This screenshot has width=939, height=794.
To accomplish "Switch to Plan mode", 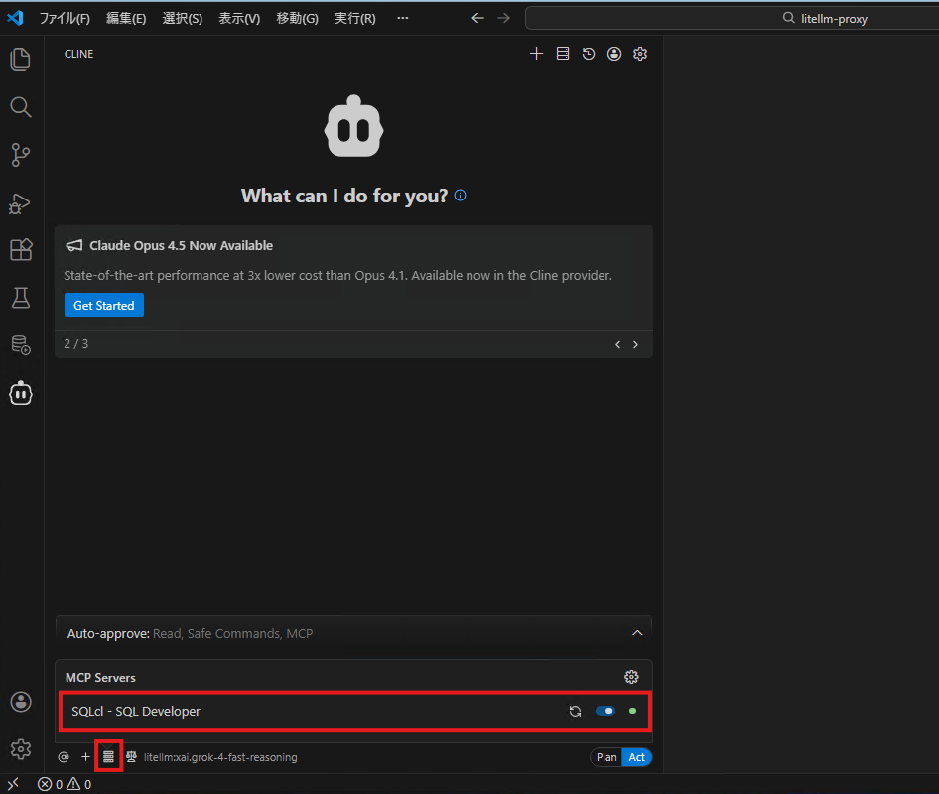I will [x=606, y=757].
